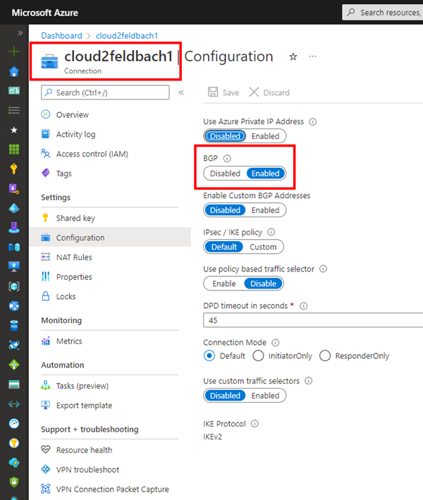Viewport: 423px width, 500px height.
Task: Click info icon next to Connection Mode
Action: tap(275, 343)
